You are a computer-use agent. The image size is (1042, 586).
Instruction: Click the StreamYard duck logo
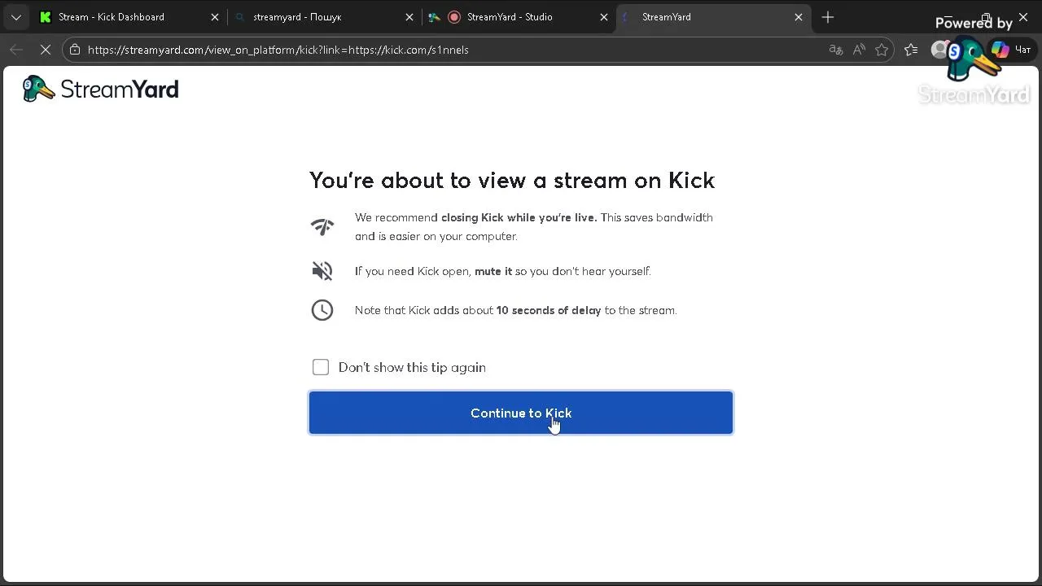click(x=38, y=89)
